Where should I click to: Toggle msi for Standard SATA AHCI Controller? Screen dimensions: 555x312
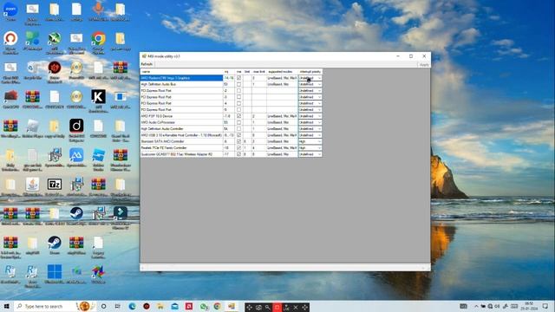pyautogui.click(x=238, y=141)
